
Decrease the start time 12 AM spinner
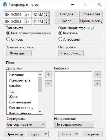coord(47,16)
